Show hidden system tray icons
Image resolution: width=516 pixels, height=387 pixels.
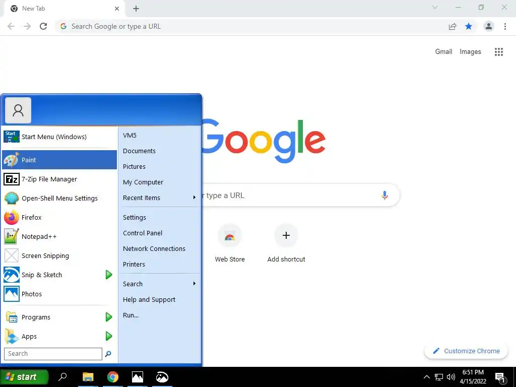point(426,377)
